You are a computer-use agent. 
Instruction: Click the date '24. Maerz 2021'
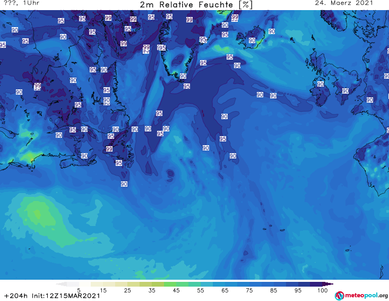(x=344, y=3)
